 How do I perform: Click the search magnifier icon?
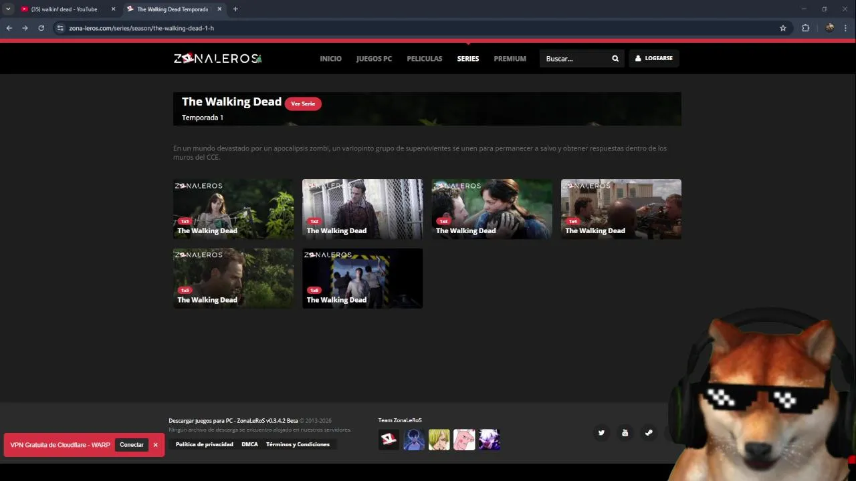click(x=615, y=59)
